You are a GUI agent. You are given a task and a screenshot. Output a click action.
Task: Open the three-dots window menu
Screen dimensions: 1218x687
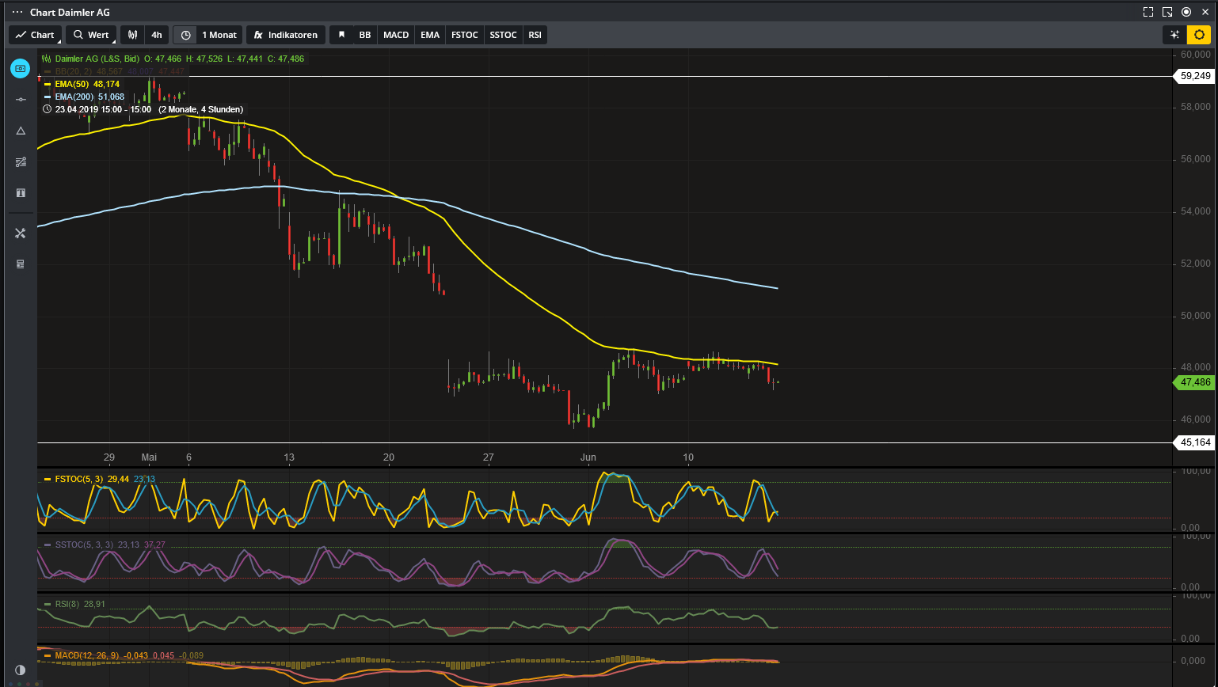click(x=17, y=12)
